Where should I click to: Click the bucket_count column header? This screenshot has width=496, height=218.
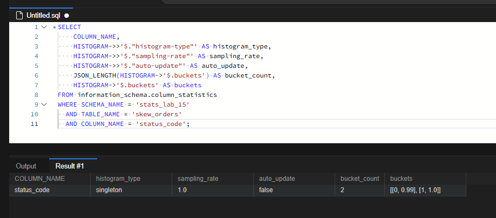[359, 179]
